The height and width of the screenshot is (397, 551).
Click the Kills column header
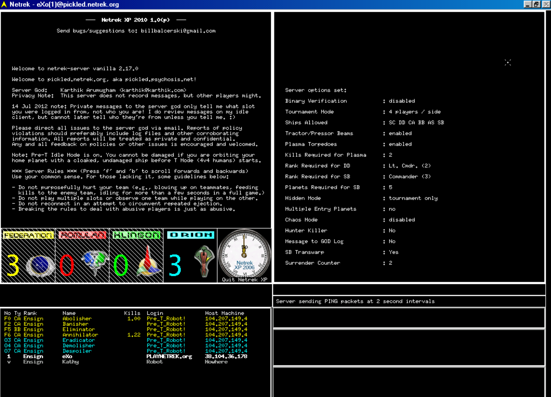(132, 313)
